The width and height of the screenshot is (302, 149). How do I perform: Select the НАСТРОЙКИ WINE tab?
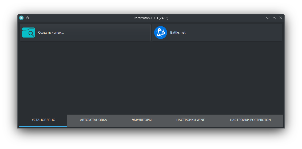(190, 120)
